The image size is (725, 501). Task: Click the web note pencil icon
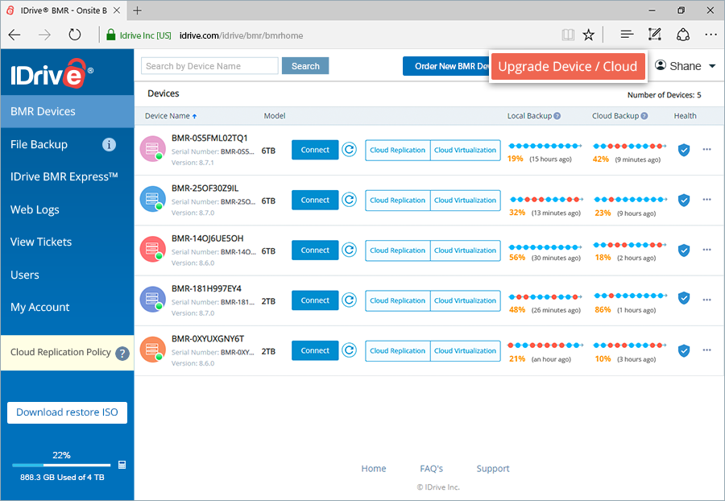pyautogui.click(x=655, y=34)
